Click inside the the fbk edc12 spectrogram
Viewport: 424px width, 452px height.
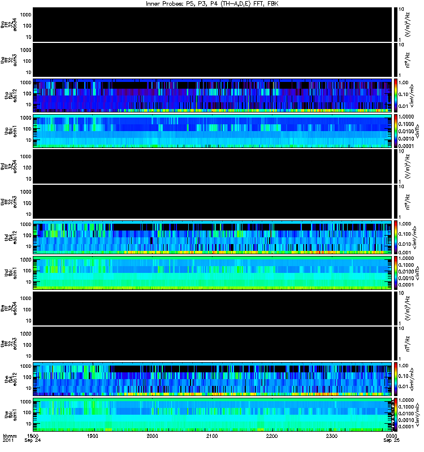(x=213, y=379)
